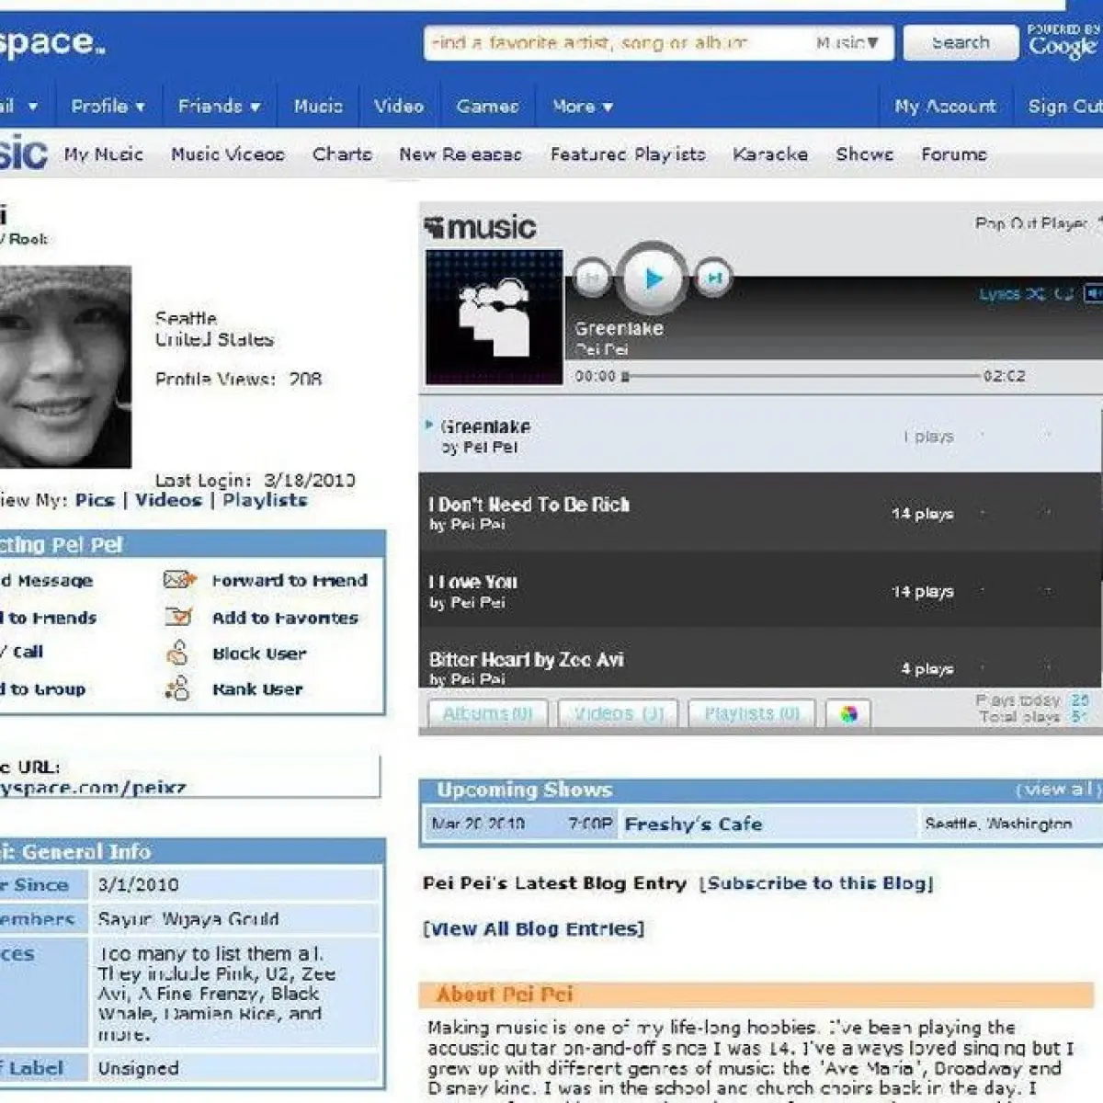
Task: Mute the player volume speaker icon
Action: [x=1093, y=293]
